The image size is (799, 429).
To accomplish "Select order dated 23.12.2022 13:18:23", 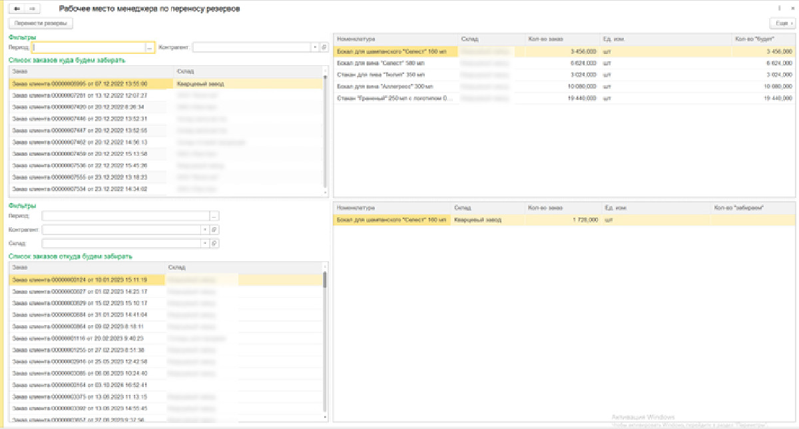I will pyautogui.click(x=165, y=177).
